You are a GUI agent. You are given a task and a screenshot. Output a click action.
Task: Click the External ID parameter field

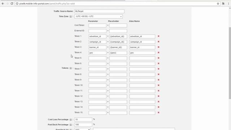97,31
